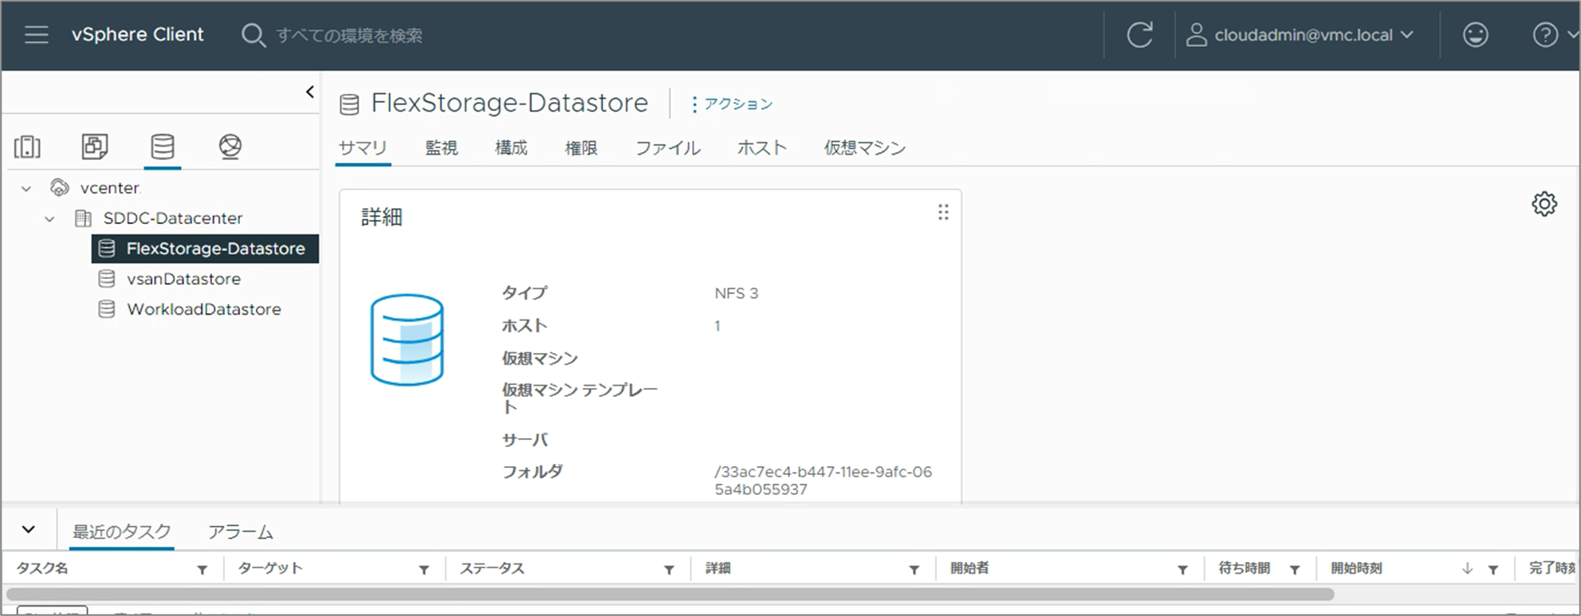Click the host count value 1
Image resolution: width=1581 pixels, height=616 pixels.
pyautogui.click(x=718, y=326)
